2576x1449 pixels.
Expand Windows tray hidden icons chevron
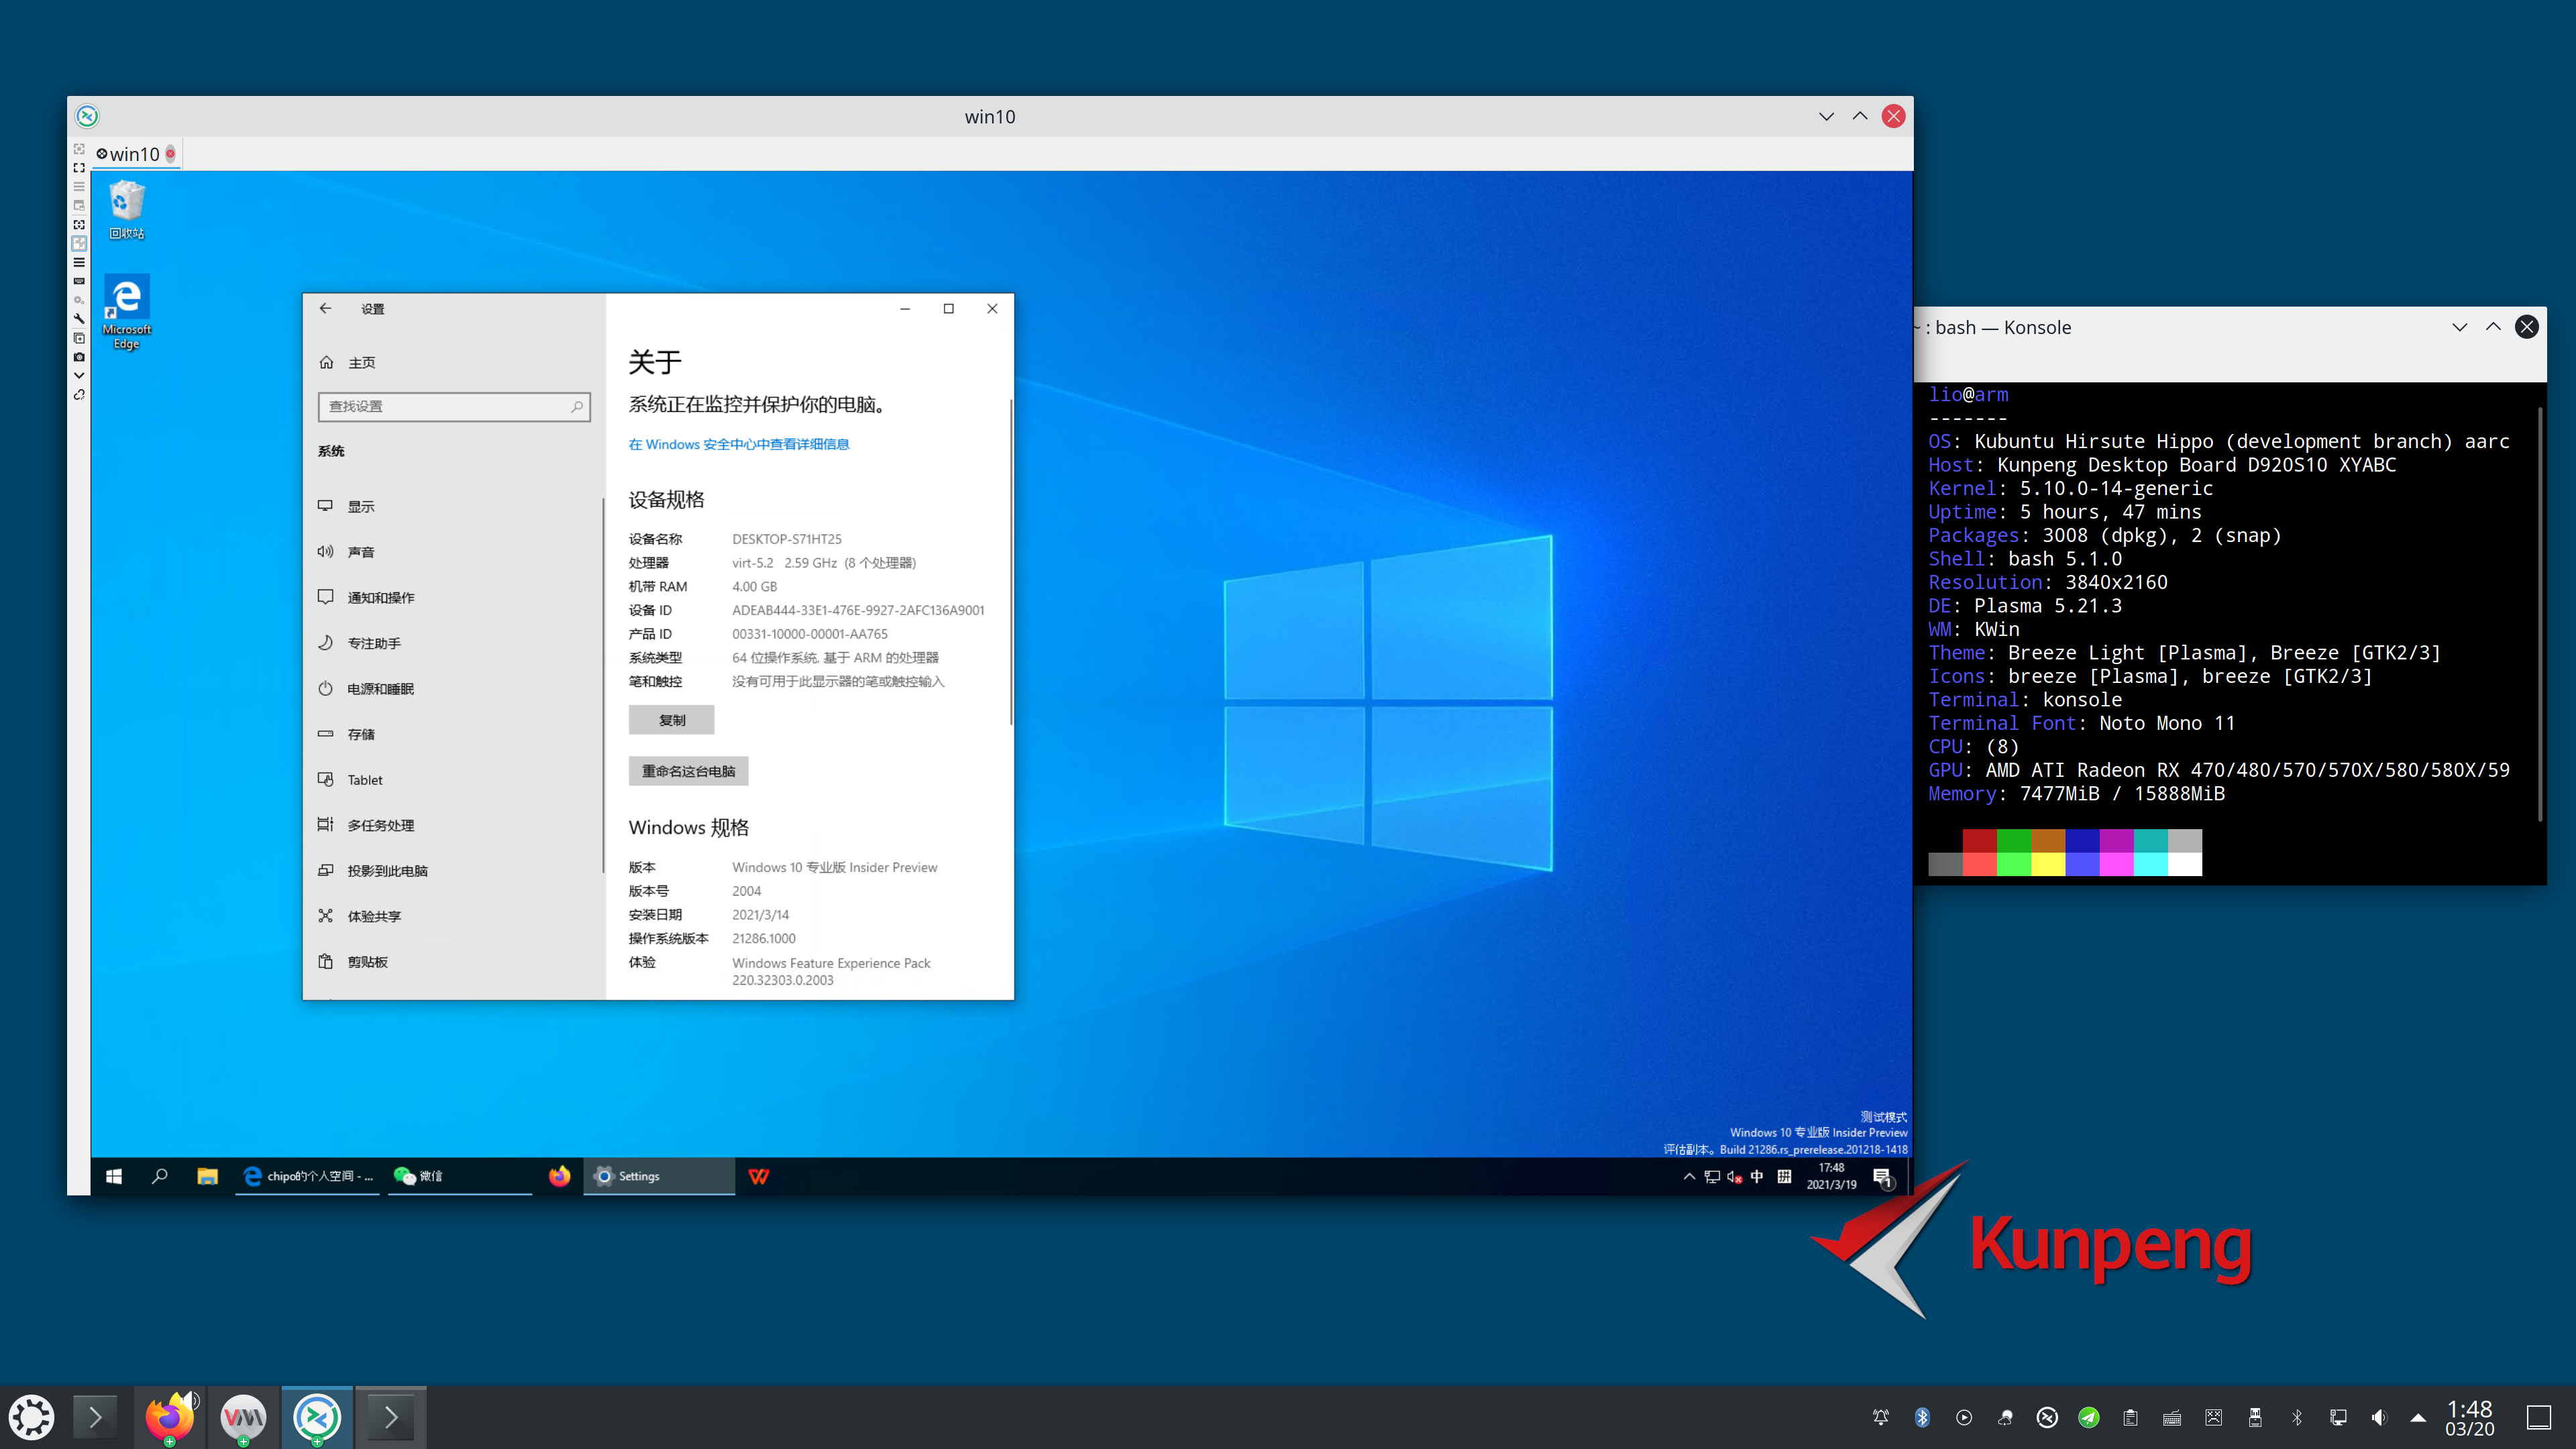point(1689,1176)
